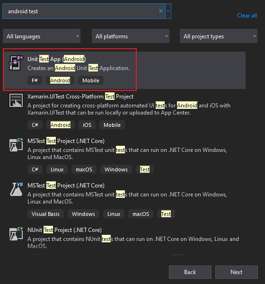Screen dimensions: 265x284
Task: Expand the All platforms dropdown
Action: point(131,36)
